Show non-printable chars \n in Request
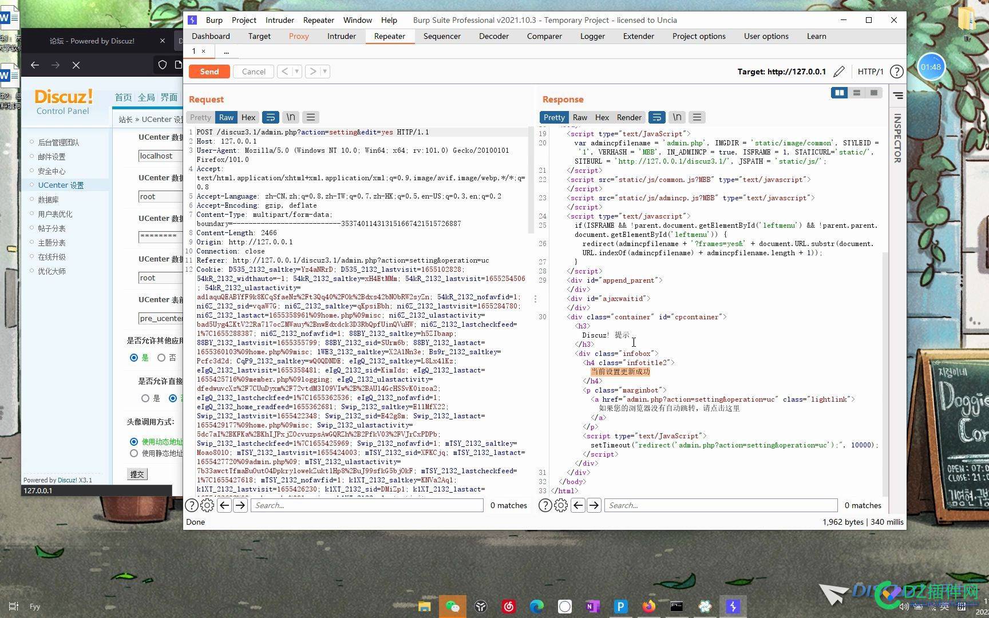 tap(291, 117)
